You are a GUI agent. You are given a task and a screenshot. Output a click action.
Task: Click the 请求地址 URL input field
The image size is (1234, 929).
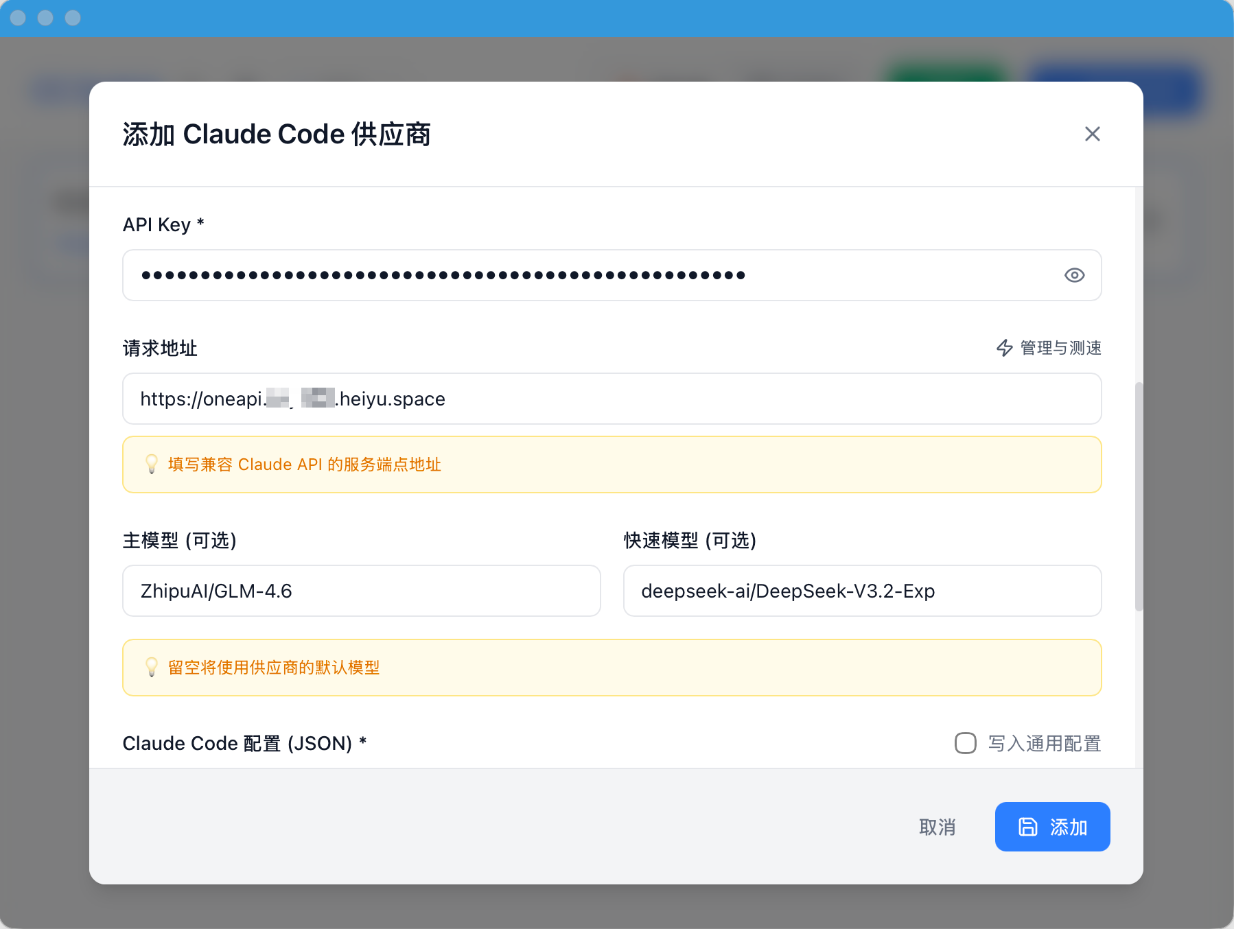(612, 399)
